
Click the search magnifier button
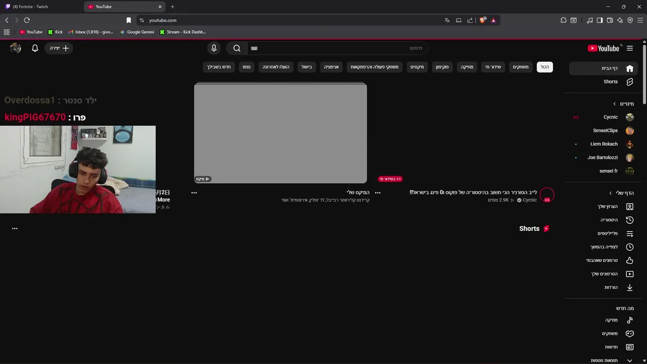237,48
